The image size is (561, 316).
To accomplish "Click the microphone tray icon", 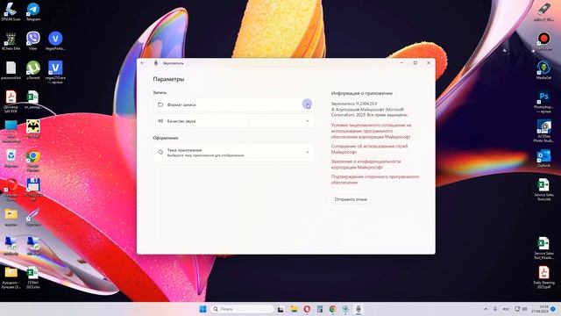I will click(x=495, y=309).
